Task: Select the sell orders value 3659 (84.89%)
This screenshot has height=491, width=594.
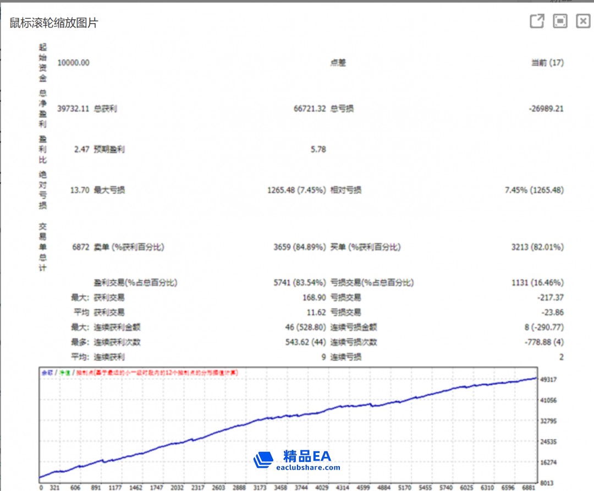Action: pyautogui.click(x=300, y=247)
